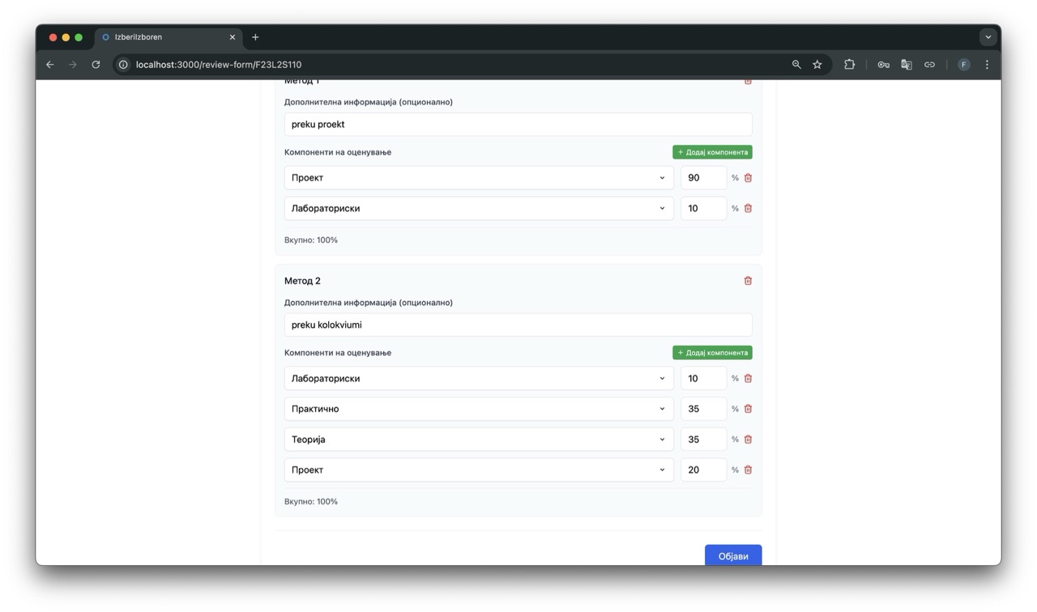Bookmark this page with the star icon
Viewport: 1037px width, 612px height.
pyautogui.click(x=817, y=65)
